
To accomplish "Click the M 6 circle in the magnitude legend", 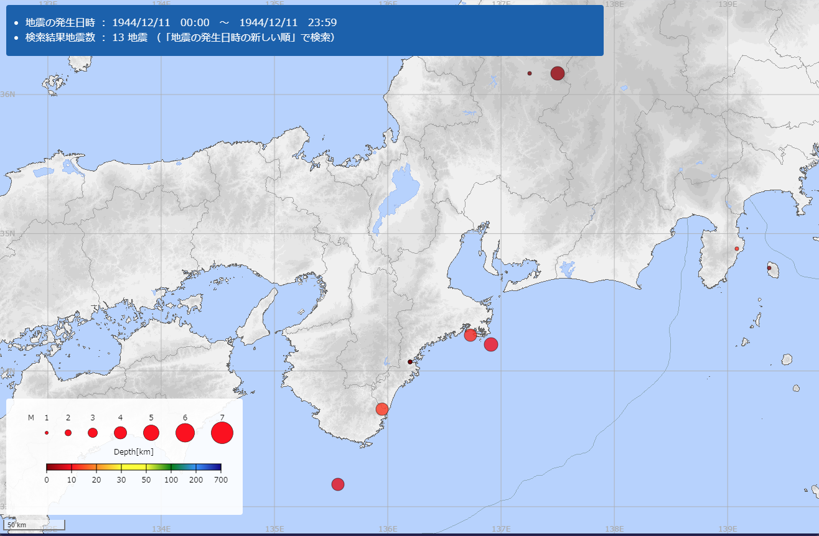I will pyautogui.click(x=185, y=433).
